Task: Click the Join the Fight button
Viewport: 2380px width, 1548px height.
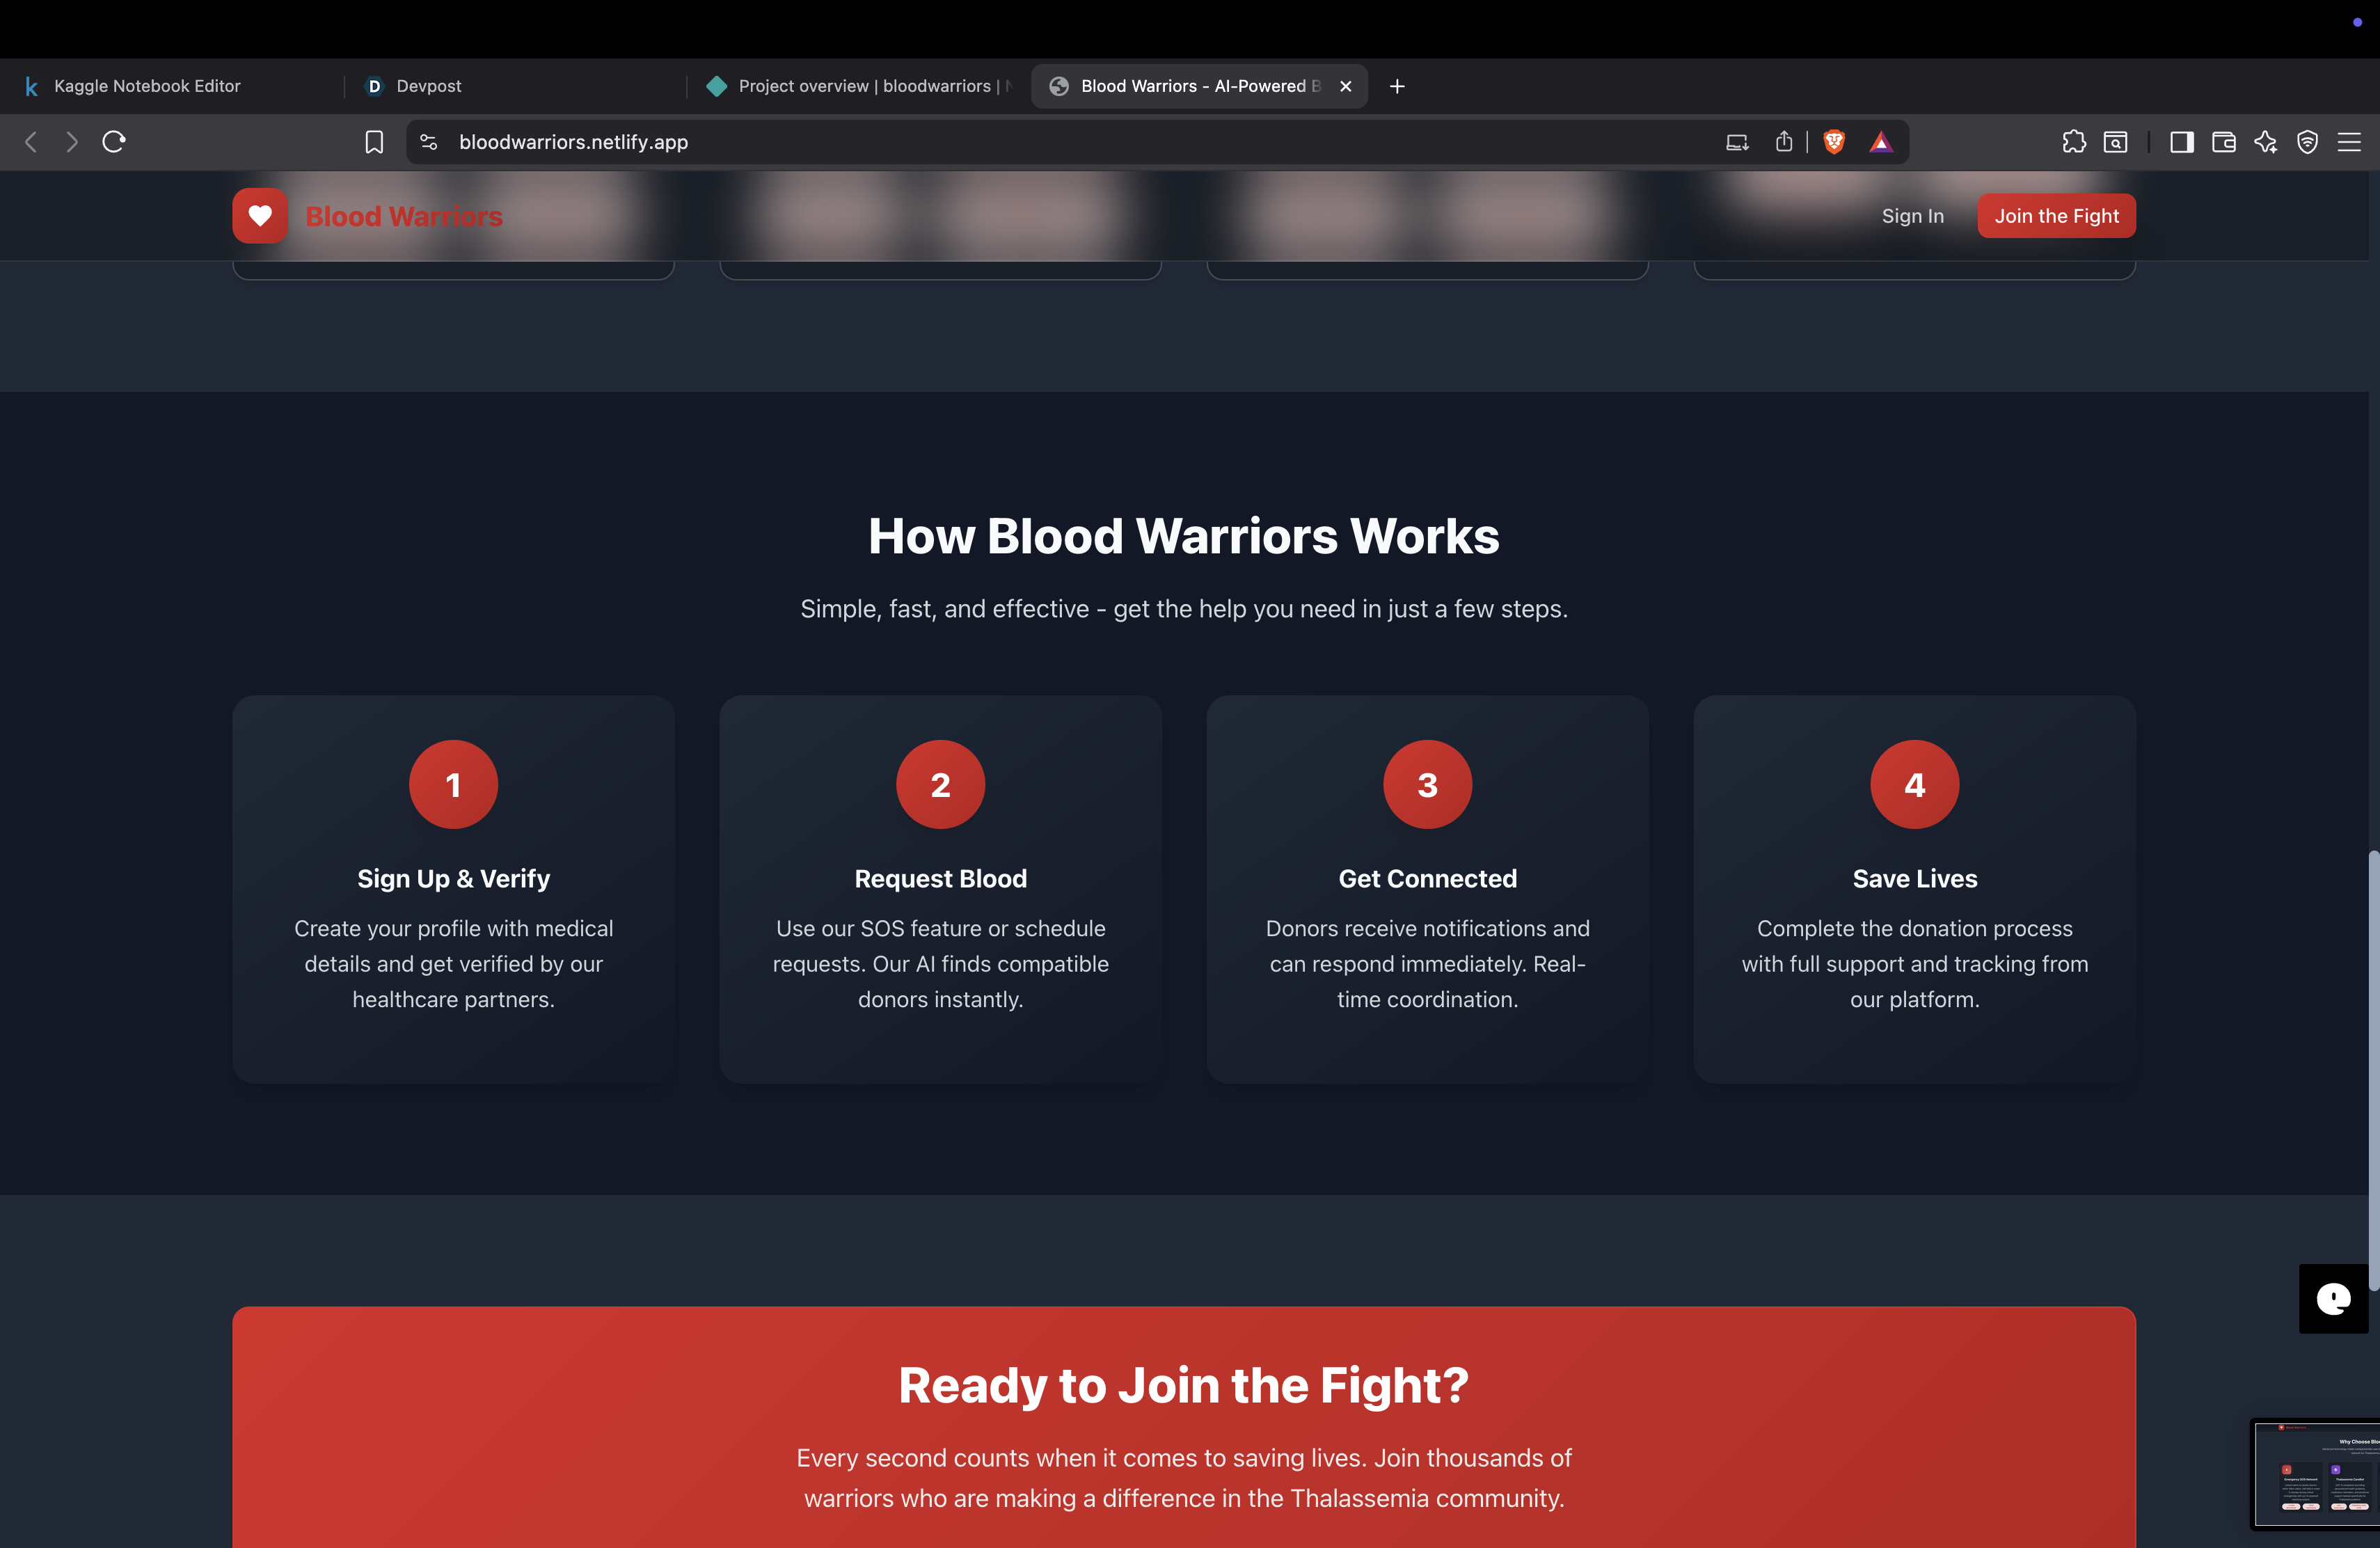Action: tap(2056, 215)
